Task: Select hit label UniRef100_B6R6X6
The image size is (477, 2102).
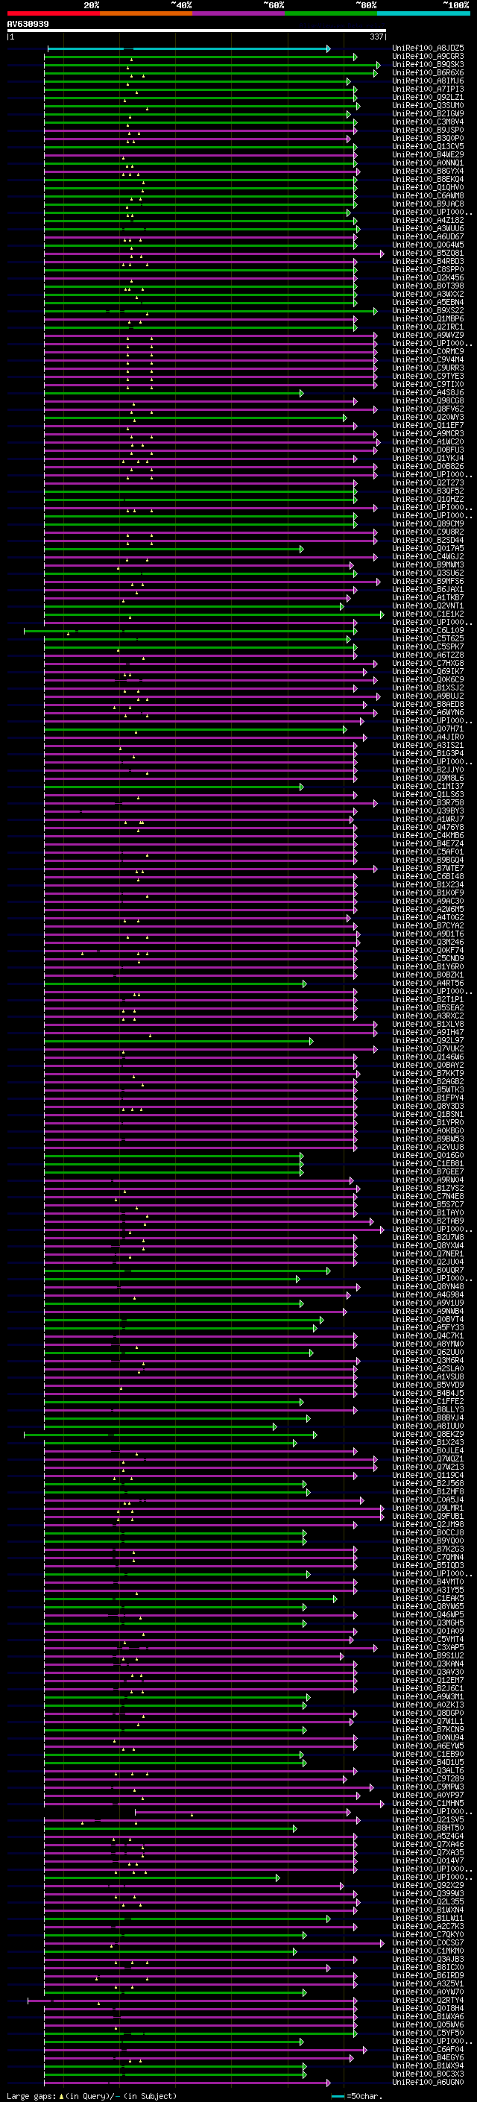Action: (x=428, y=73)
